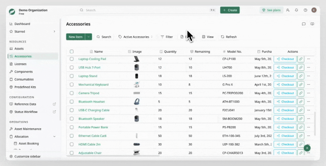Open the New Item dropdown arrow
Image resolution: width=326 pixels, height=166 pixels.
(x=88, y=37)
